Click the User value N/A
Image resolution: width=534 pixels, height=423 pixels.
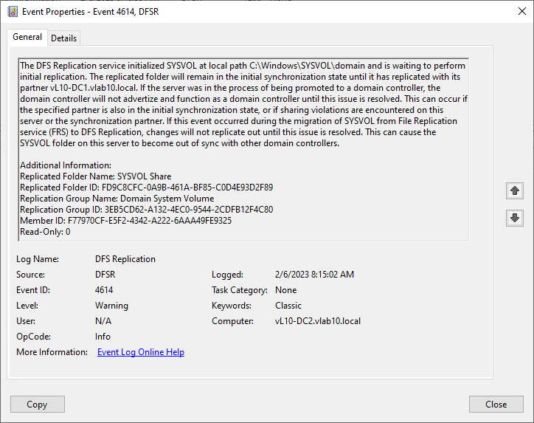coord(103,321)
